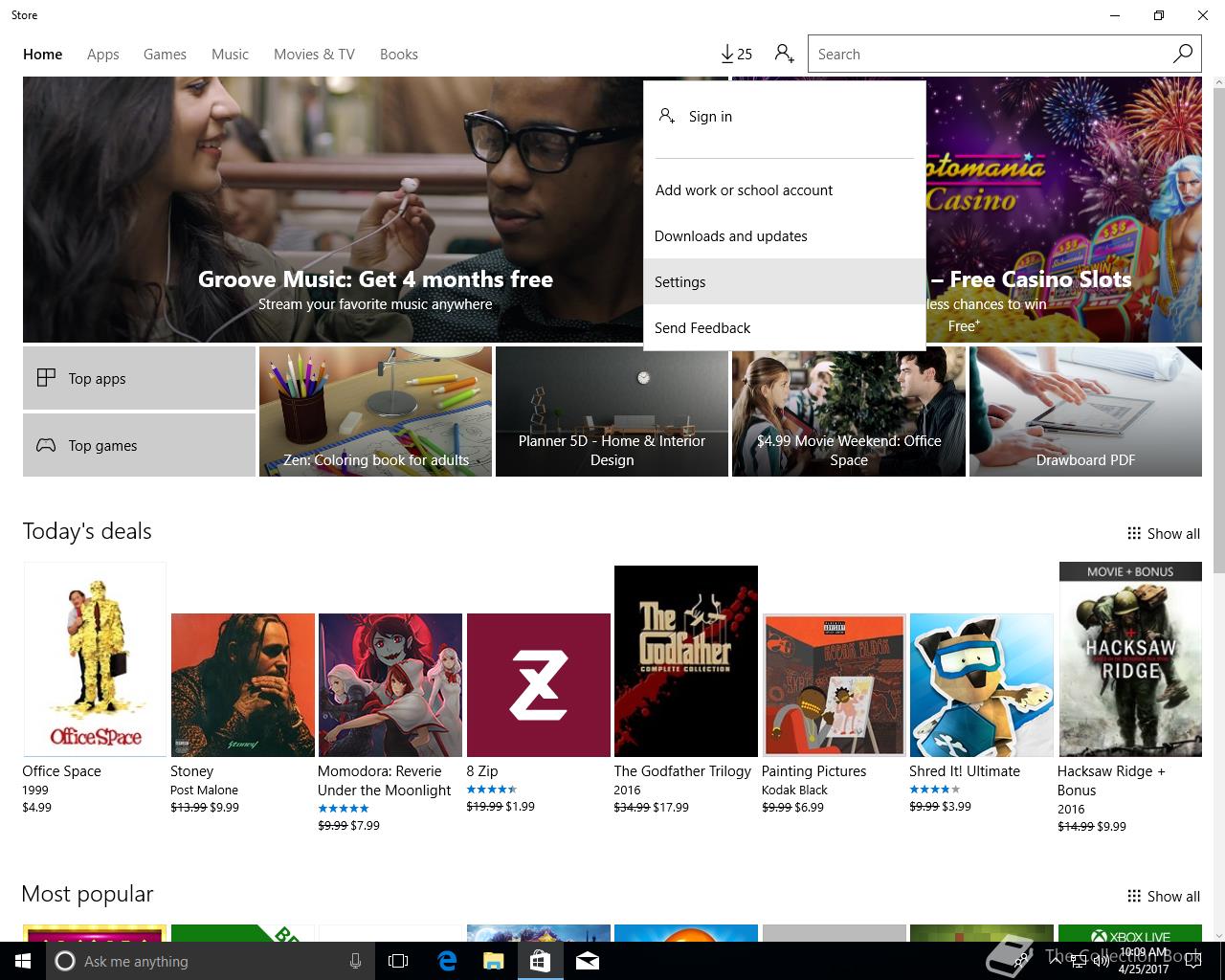Click the Sign in person icon

coord(667,116)
